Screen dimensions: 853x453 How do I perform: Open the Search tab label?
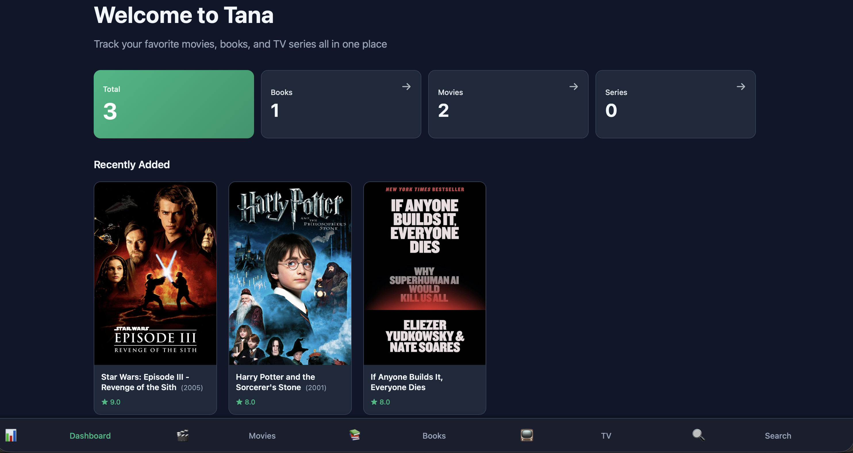click(778, 436)
